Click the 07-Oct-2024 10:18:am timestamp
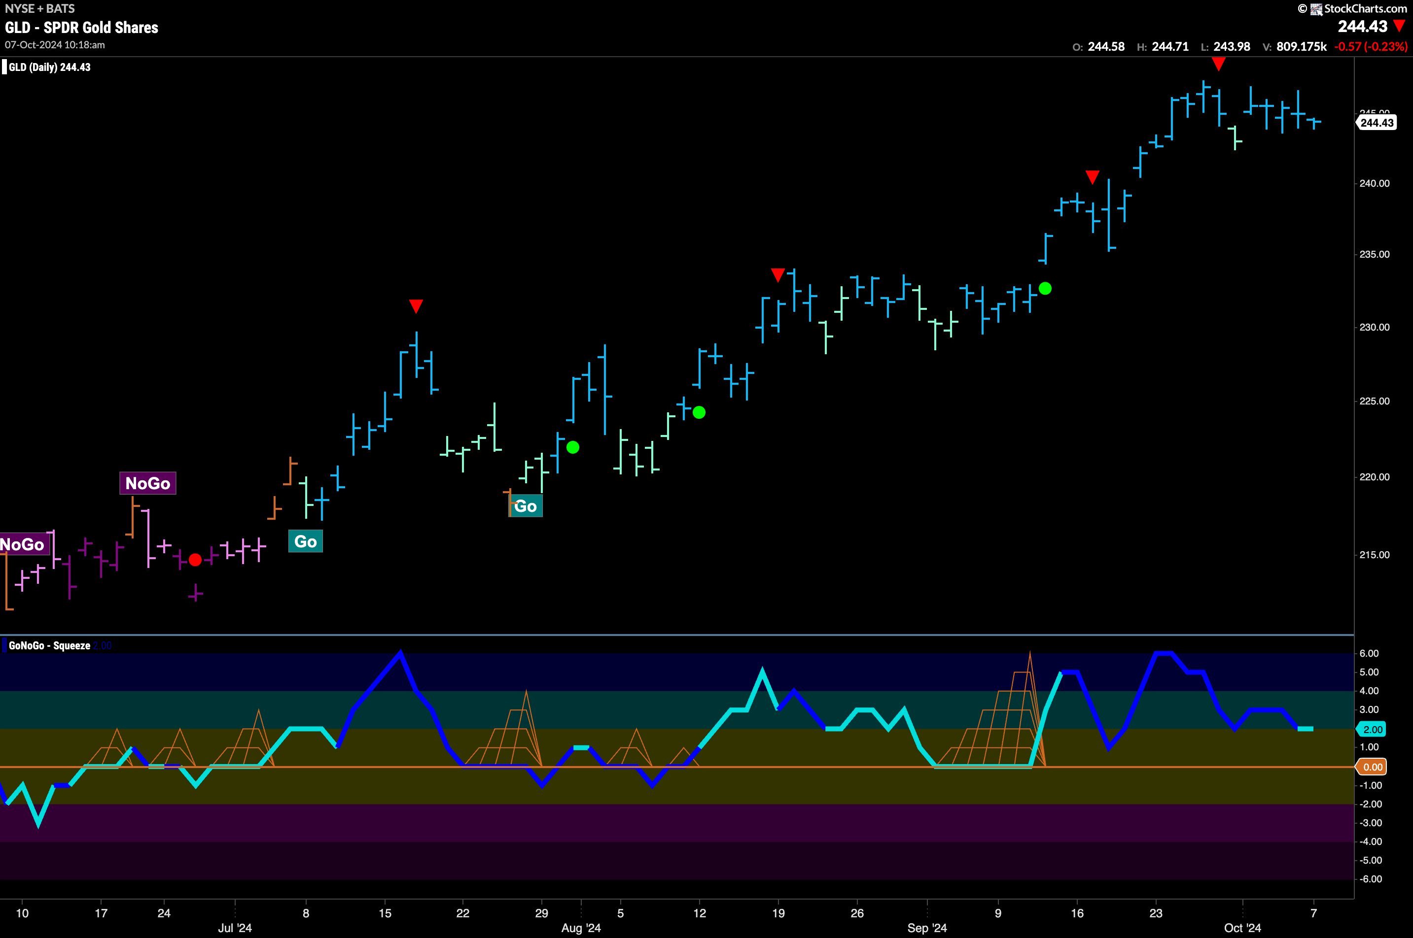The height and width of the screenshot is (938, 1413). click(x=55, y=45)
